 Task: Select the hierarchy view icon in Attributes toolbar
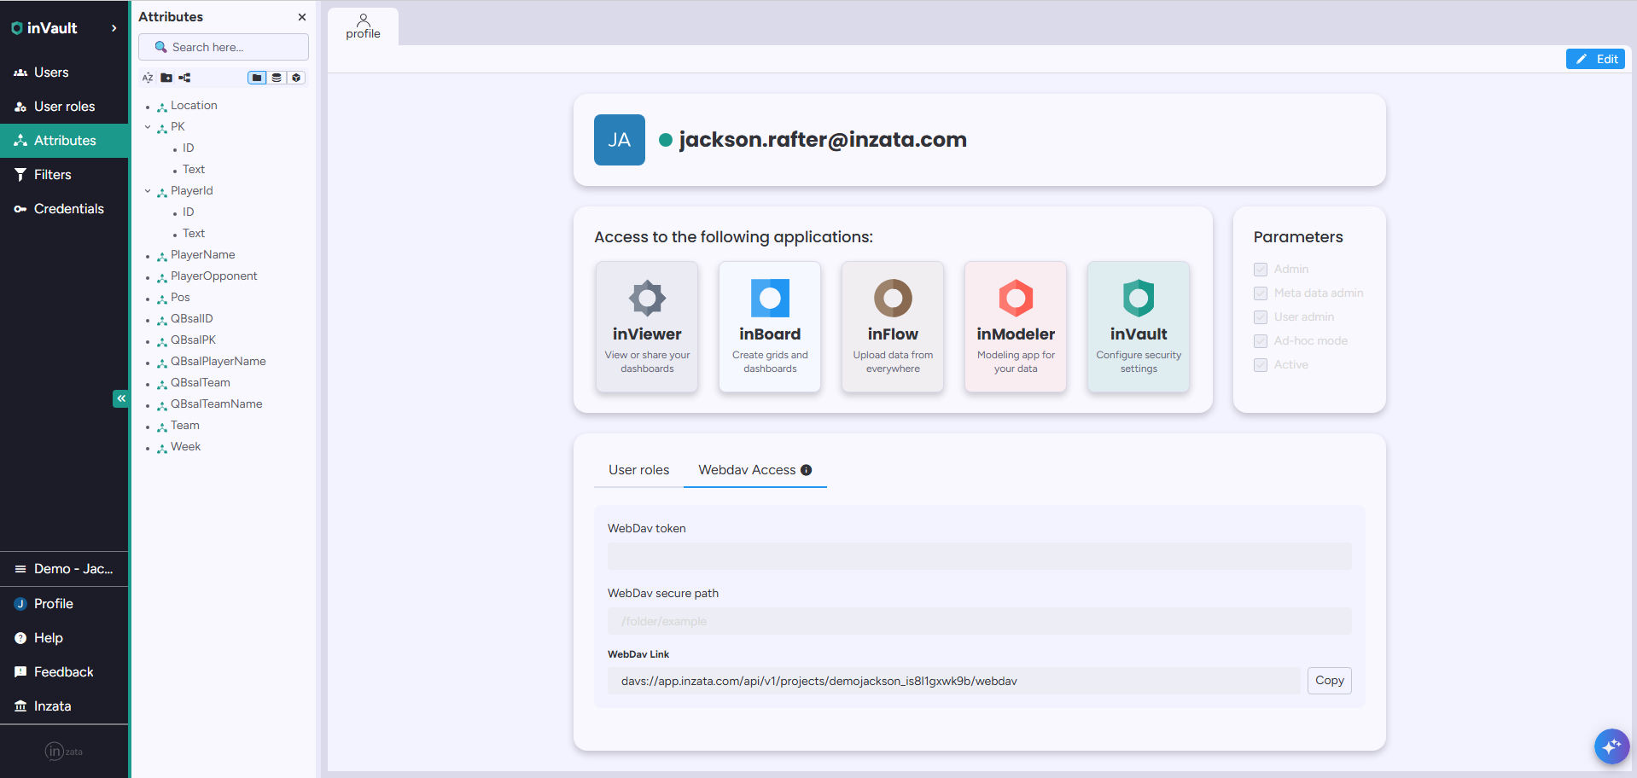[x=184, y=78]
